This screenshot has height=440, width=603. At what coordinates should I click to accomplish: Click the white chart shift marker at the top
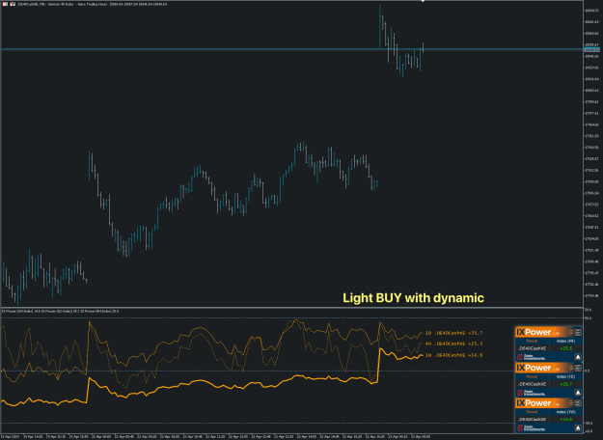point(423,1)
